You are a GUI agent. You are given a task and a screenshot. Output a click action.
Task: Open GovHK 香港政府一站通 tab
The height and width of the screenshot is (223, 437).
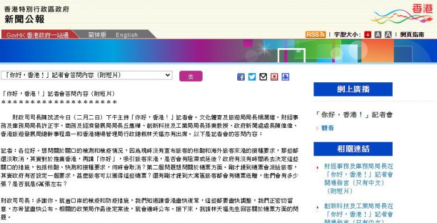pyautogui.click(x=38, y=35)
